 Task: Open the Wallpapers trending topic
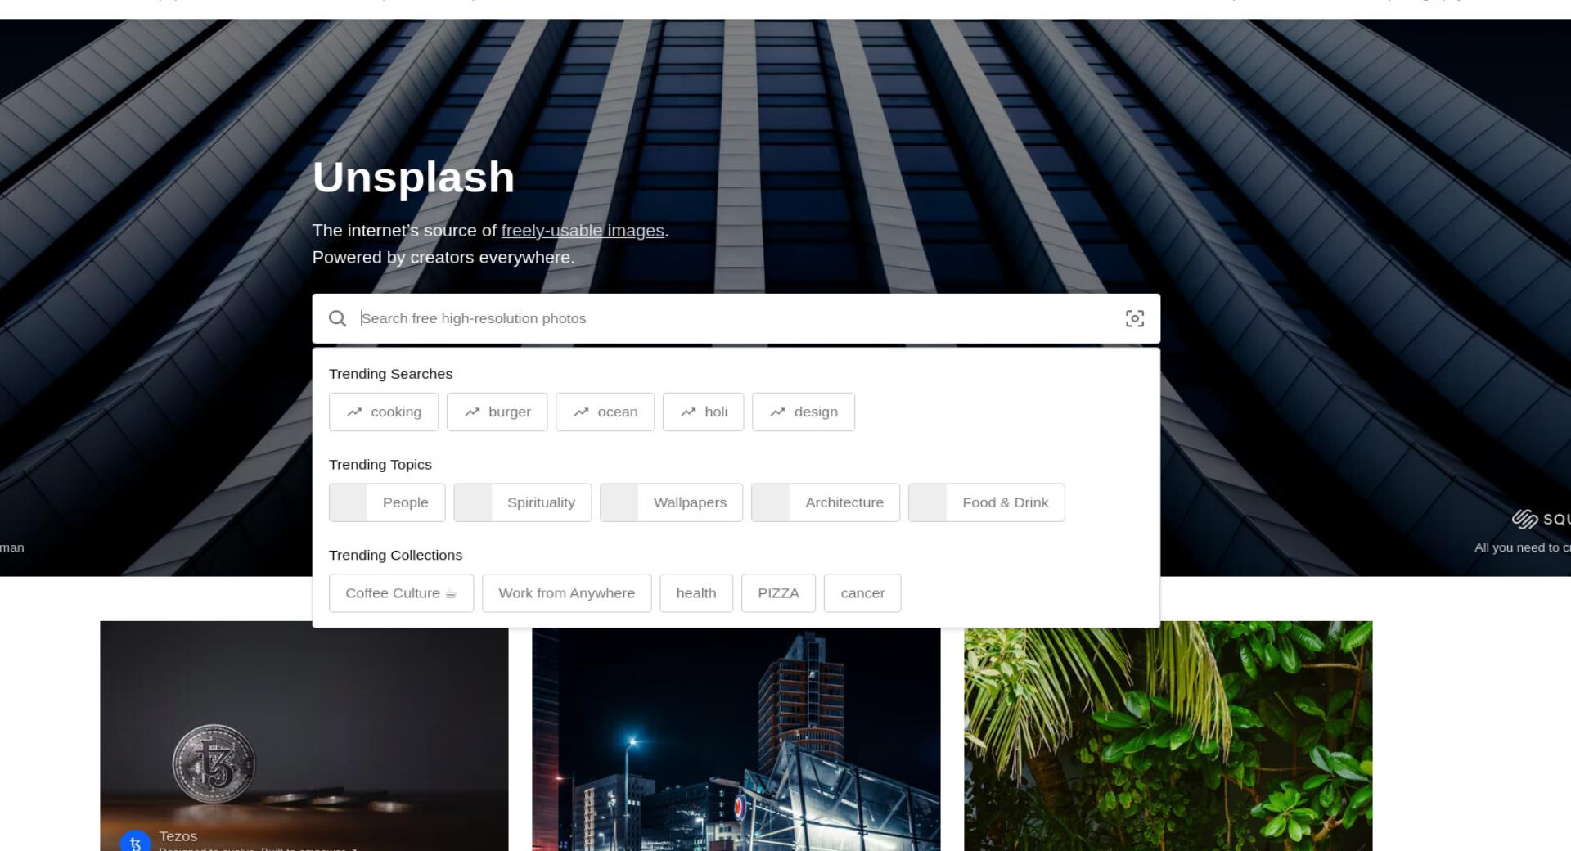(x=671, y=502)
